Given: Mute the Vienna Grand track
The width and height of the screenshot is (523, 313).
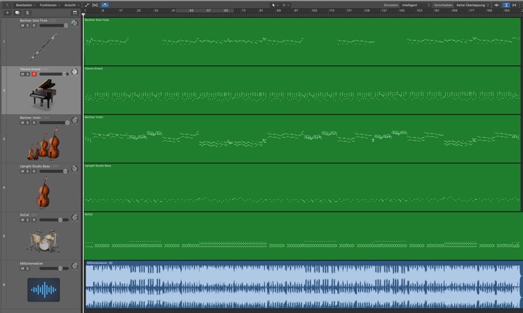Looking at the screenshot, I should coord(22,74).
